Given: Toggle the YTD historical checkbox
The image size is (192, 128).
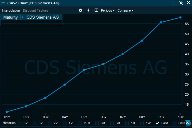Looking at the screenshot, I should [x=80, y=123].
